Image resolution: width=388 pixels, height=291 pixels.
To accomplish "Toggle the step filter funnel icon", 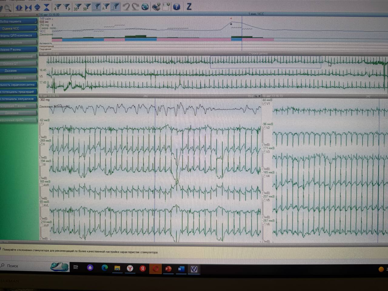I will coord(116,6).
